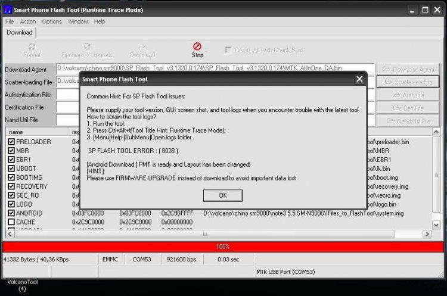Uncheck the BOOTIMG partition checkbox
Viewport: 447px width, 296px height.
(11, 177)
